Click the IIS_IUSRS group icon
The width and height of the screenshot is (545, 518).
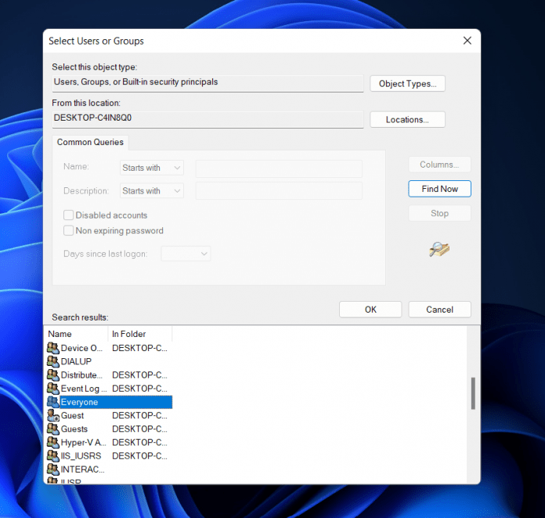click(53, 455)
